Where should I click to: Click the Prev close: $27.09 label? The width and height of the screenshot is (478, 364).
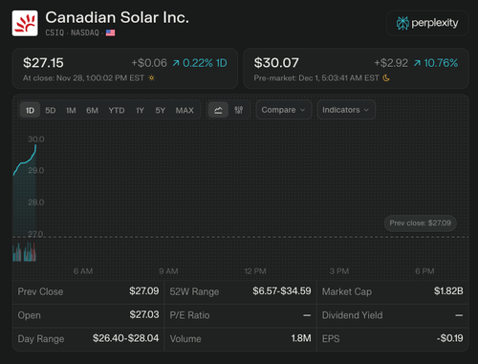(421, 223)
